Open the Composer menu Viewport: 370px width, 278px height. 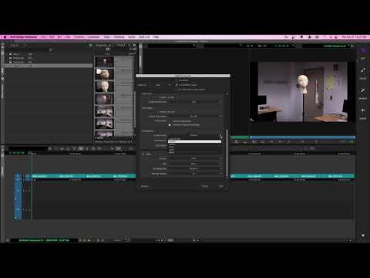93,37
